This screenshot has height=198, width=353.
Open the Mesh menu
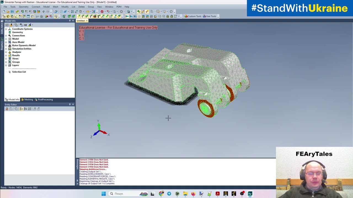(55, 7)
